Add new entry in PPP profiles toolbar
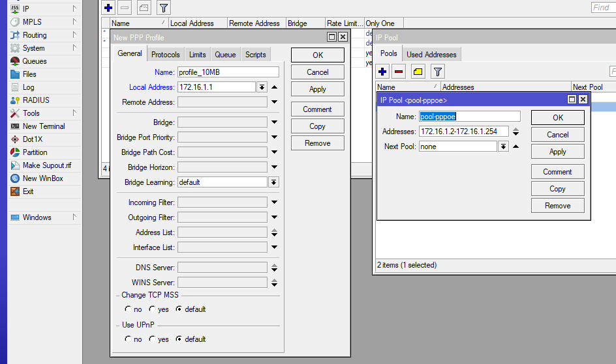 108,7
